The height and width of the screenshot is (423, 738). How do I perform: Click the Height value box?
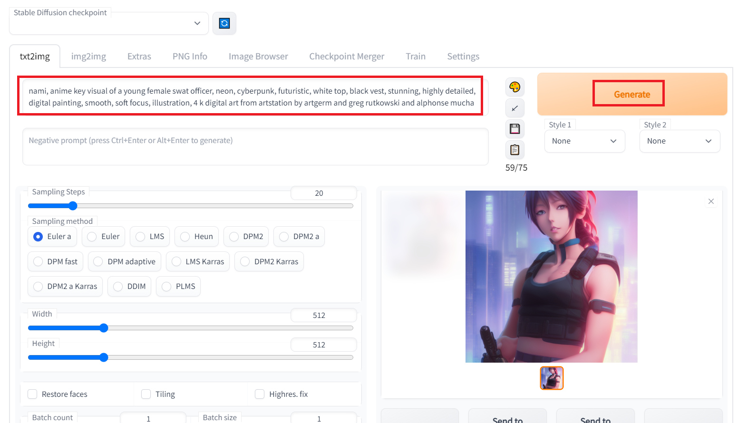(323, 345)
